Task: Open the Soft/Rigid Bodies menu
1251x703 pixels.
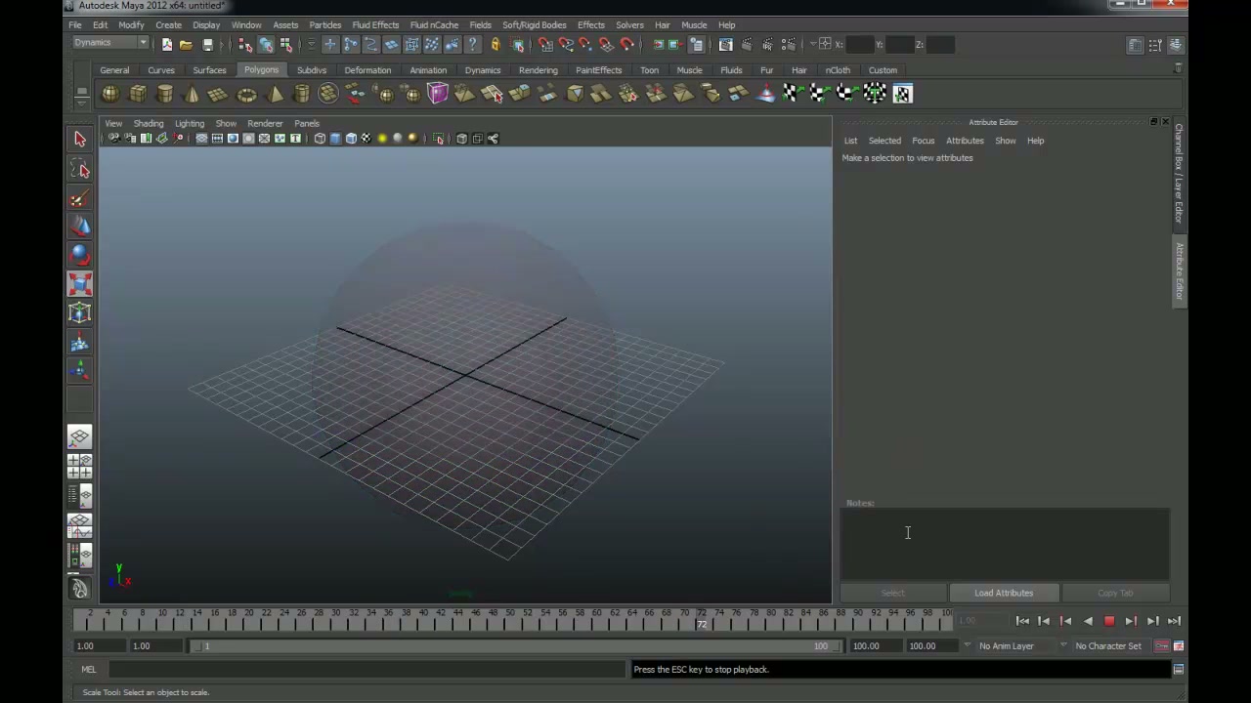Action: tap(534, 25)
